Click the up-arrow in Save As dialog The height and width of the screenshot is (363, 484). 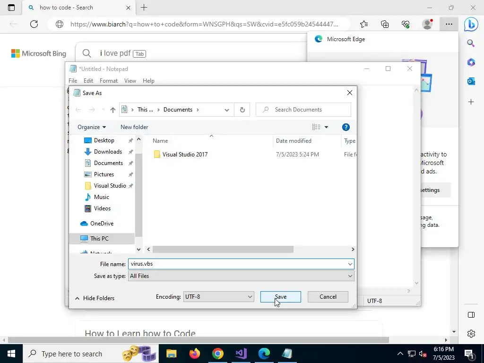point(112,110)
